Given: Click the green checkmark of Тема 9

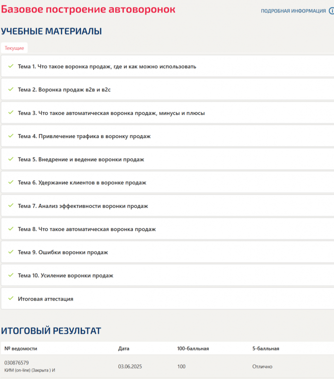Looking at the screenshot, I should 11,251.
